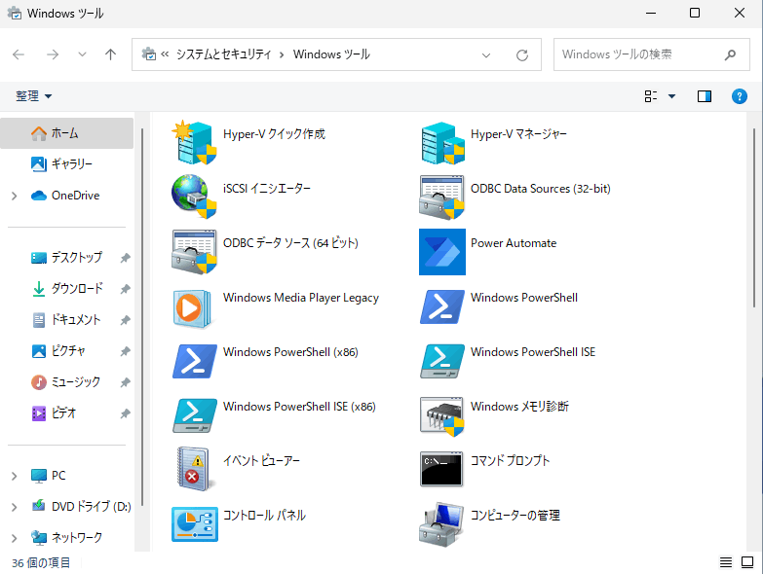This screenshot has width=763, height=574.
Task: Select ネットワーク in the navigation pane
Action: point(66,538)
